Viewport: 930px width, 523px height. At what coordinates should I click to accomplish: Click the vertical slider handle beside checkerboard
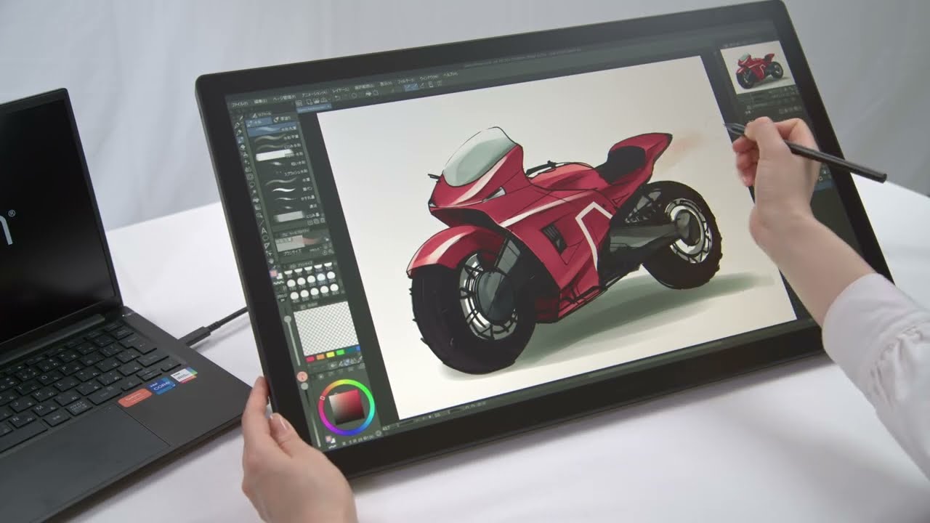point(288,320)
